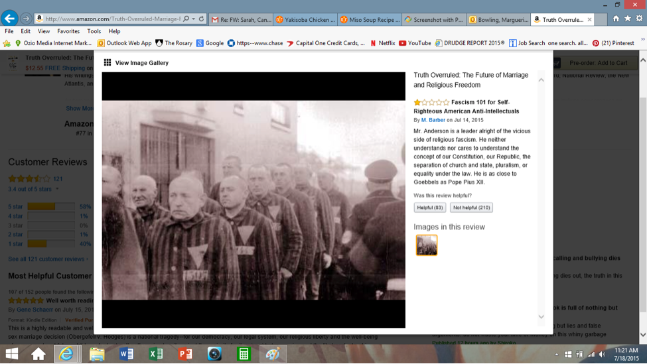
Task: Switch to the Miso Soup Recipe tab
Action: click(370, 20)
